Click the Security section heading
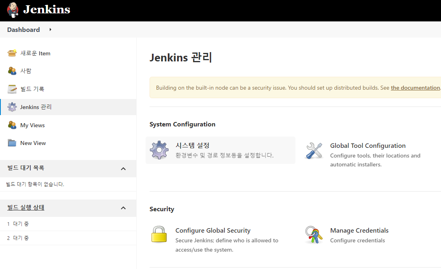 click(162, 209)
